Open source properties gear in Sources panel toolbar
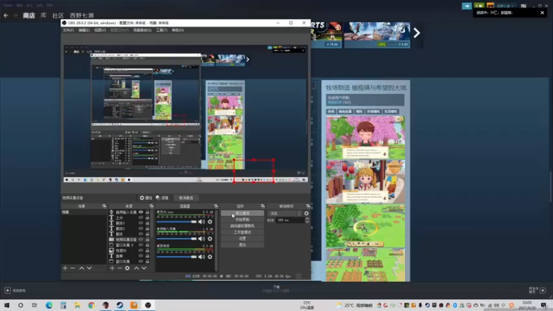Screen dimensions: 553x311 (x=127, y=268)
